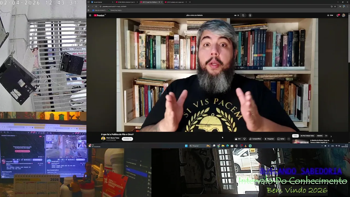Screen dimensions: 350x197
Task: Click the Perguntar button
Action: coord(269,139)
